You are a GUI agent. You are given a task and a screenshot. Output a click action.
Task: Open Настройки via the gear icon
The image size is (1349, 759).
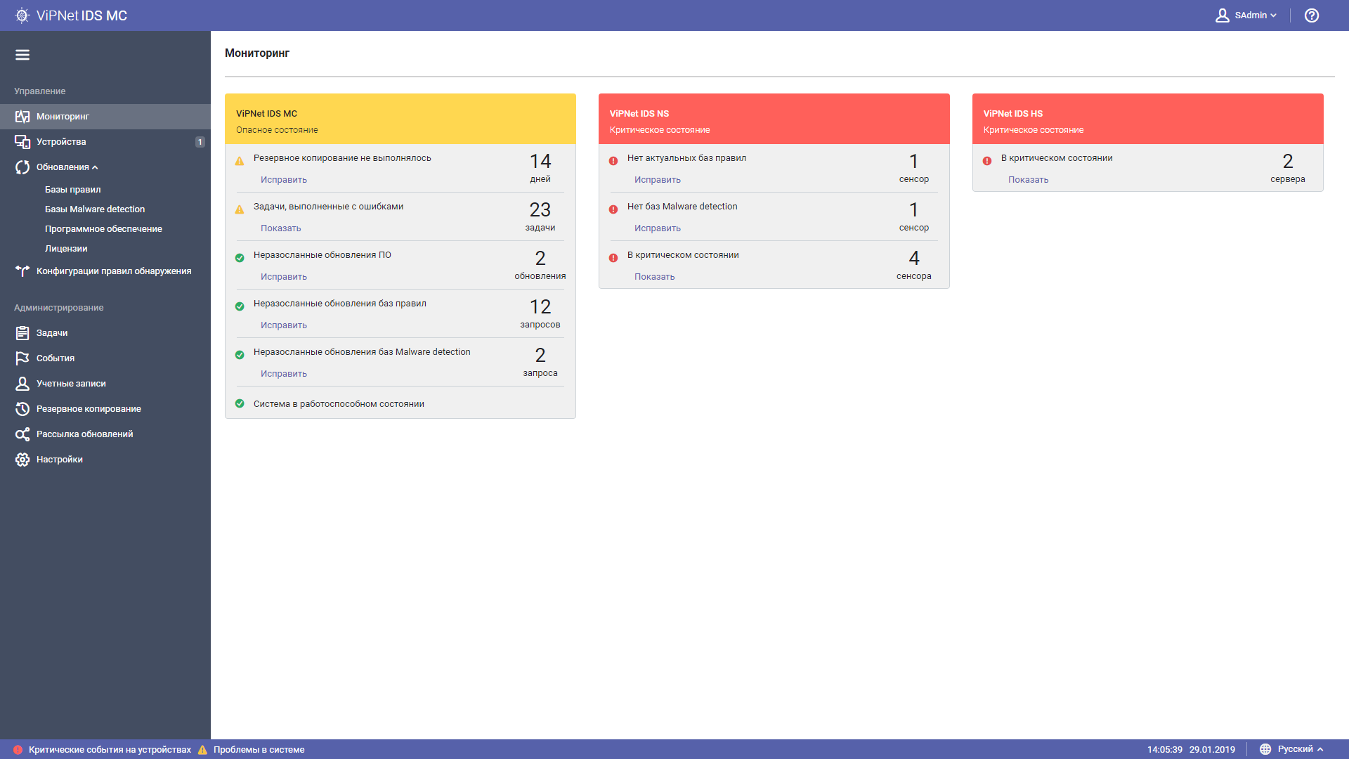click(22, 460)
